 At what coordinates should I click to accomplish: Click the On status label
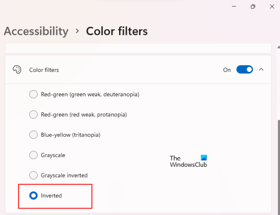pyautogui.click(x=227, y=70)
